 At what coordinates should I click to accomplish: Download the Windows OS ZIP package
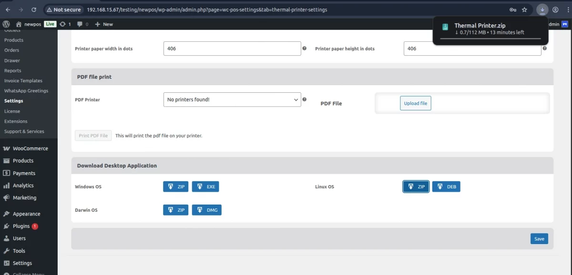coord(176,187)
